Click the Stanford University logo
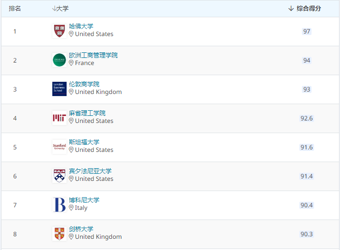340x250 pixels. pyautogui.click(x=59, y=147)
